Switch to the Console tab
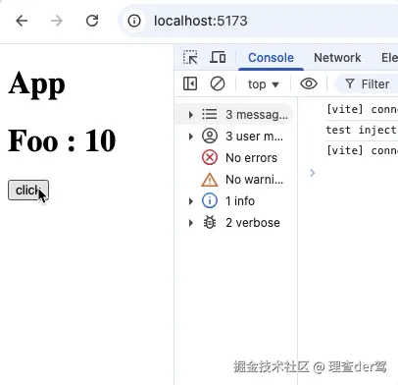 tap(271, 58)
